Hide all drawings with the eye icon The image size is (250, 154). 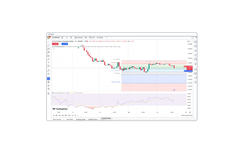coord(48,89)
